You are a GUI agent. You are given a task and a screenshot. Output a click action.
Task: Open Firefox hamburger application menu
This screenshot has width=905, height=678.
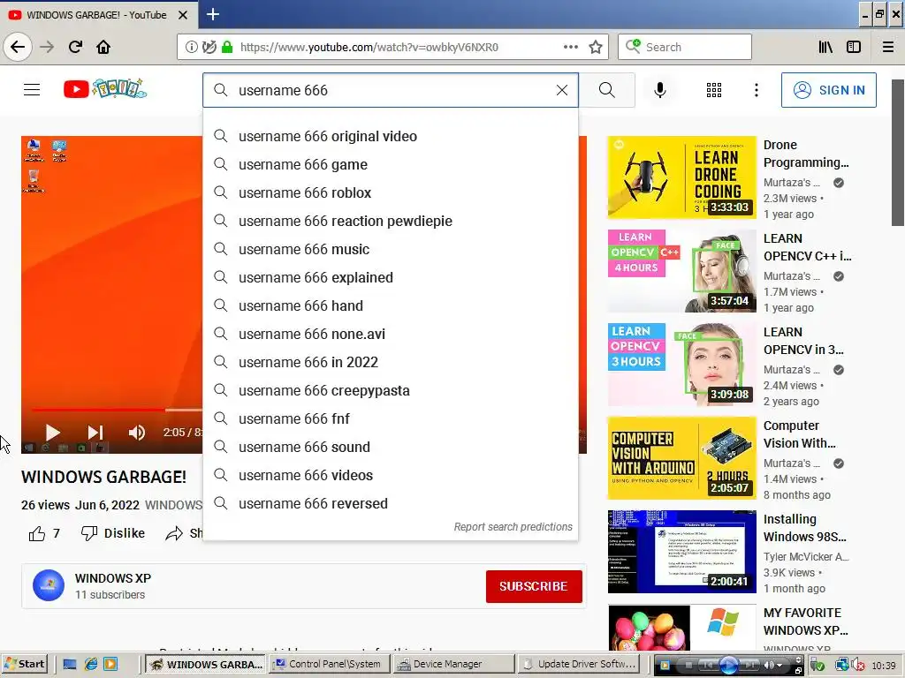(888, 47)
